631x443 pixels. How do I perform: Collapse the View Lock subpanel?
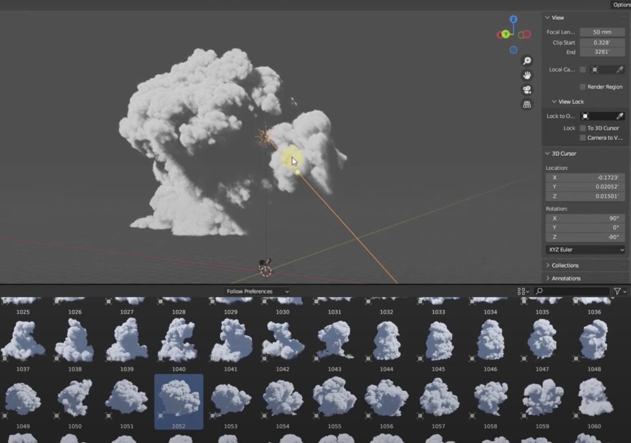pos(554,102)
